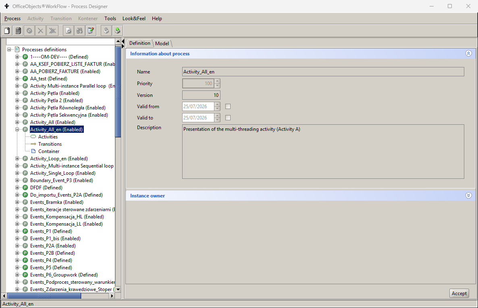
Task: Click the P icon beside Events_P6_Groupwork
Action: [x=25, y=275]
